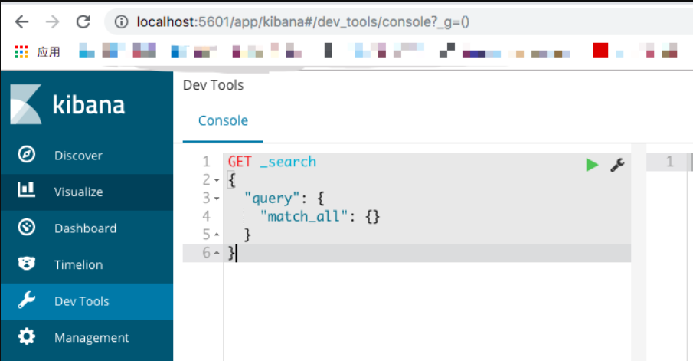The height and width of the screenshot is (361, 693).
Task: Click the "match_all" key in the editor
Action: click(305, 216)
